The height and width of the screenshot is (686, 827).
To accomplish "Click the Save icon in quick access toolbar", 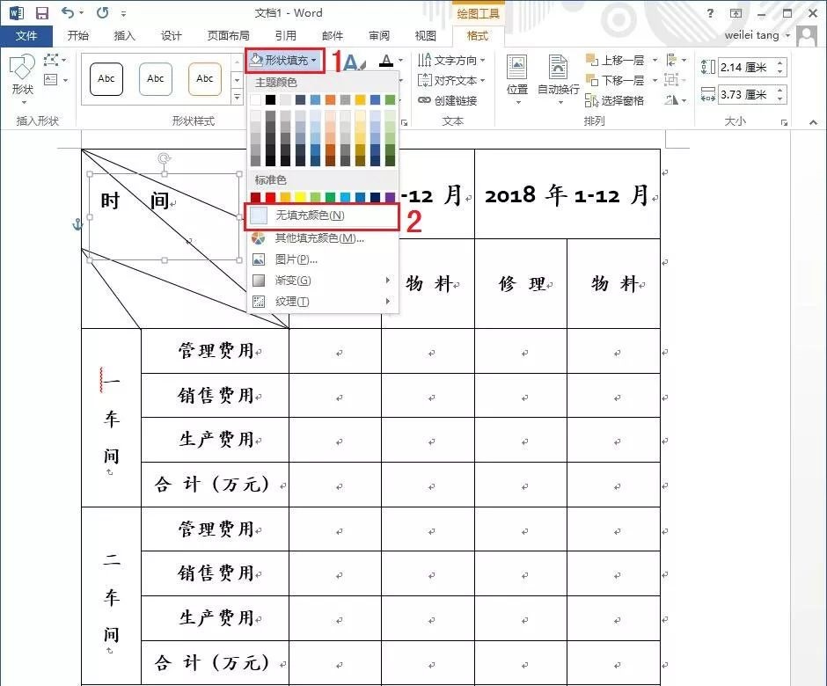I will click(41, 12).
